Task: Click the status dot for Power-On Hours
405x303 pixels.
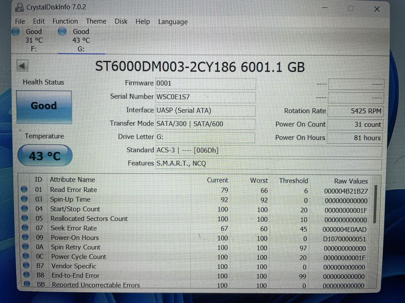Action: tap(25, 237)
